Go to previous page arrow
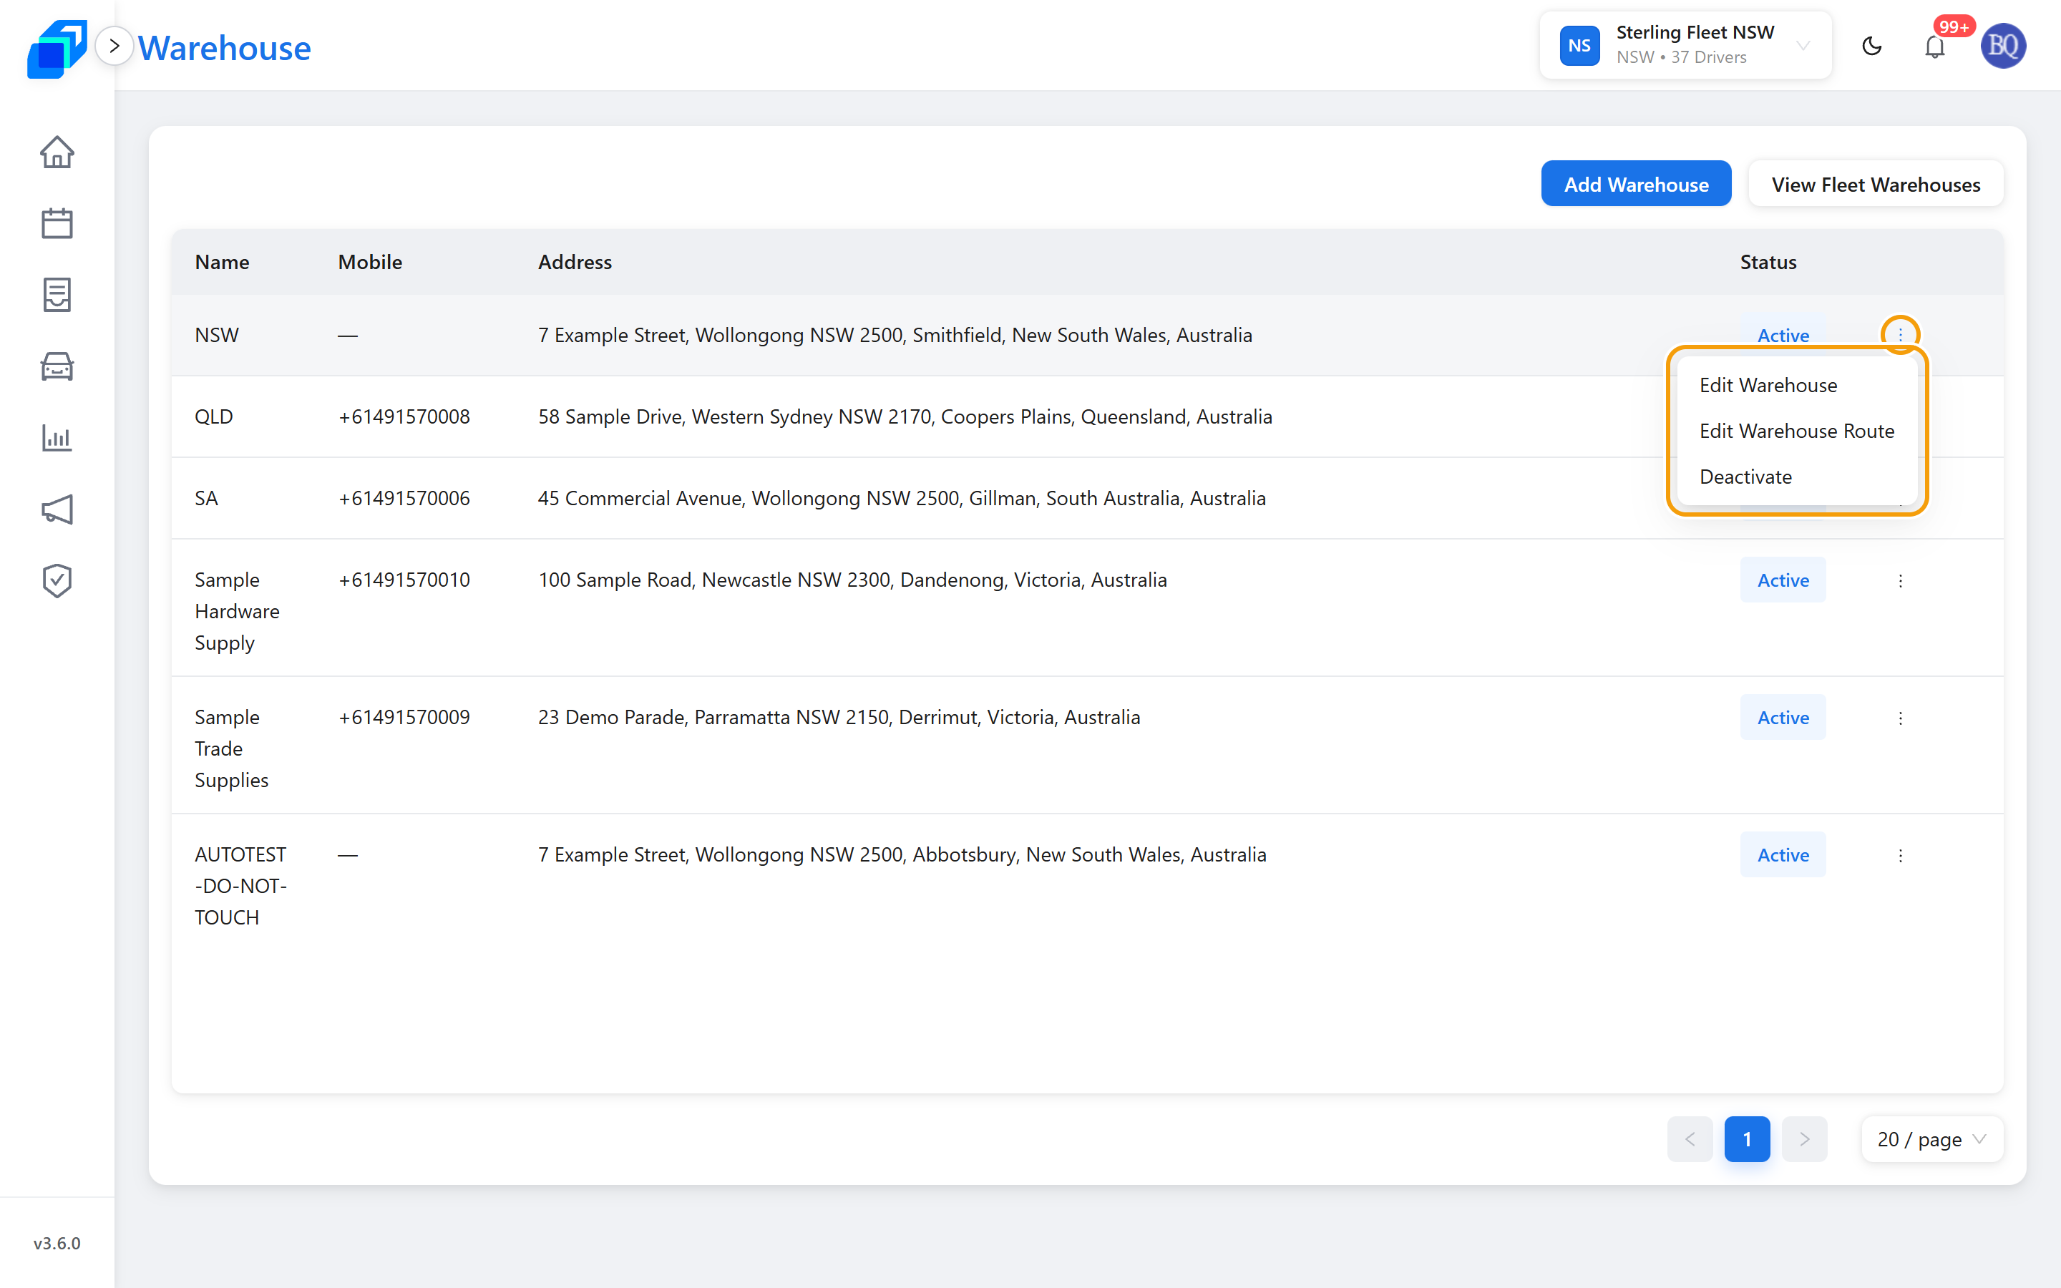This screenshot has width=2061, height=1288. (x=1690, y=1139)
